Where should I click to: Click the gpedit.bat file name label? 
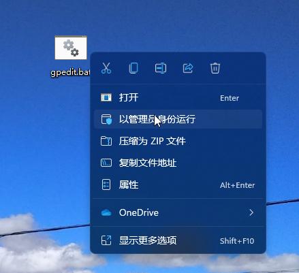click(x=70, y=73)
